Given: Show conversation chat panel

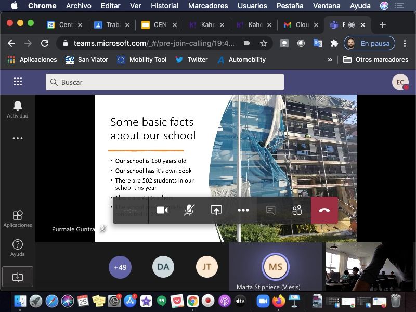Looking at the screenshot, I should click(x=270, y=211).
